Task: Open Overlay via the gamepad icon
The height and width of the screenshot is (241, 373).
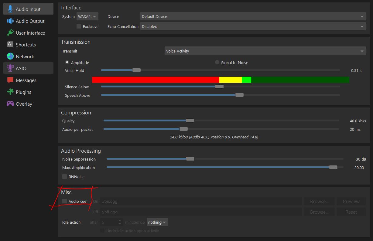Action: tap(10, 104)
